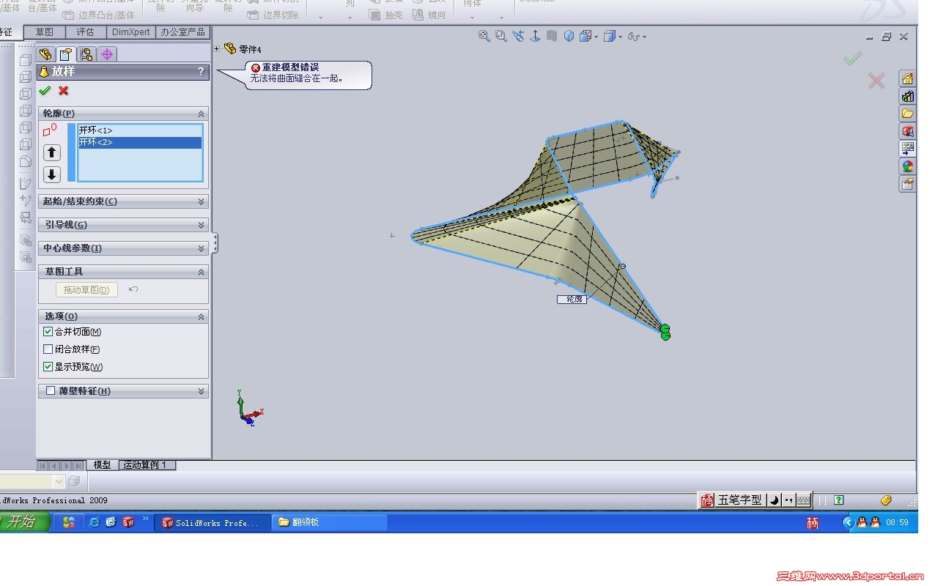Viewport: 938px width, 586px height.
Task: Open the Search task pane icon
Action: pos(908,132)
